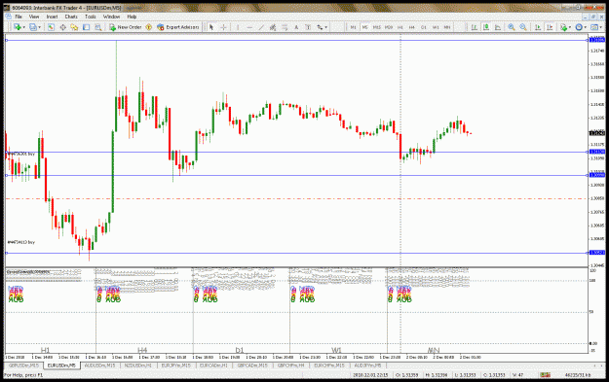The width and height of the screenshot is (609, 382).
Task: Select the Fibonacci Retracement tool
Action: 285,27
